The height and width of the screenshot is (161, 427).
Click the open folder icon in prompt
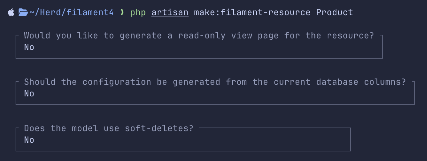tap(23, 13)
